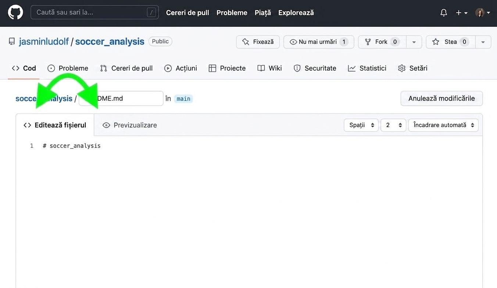Image resolution: width=497 pixels, height=288 pixels.
Task: Open the Spații indent mode dropdown
Action: [x=361, y=125]
